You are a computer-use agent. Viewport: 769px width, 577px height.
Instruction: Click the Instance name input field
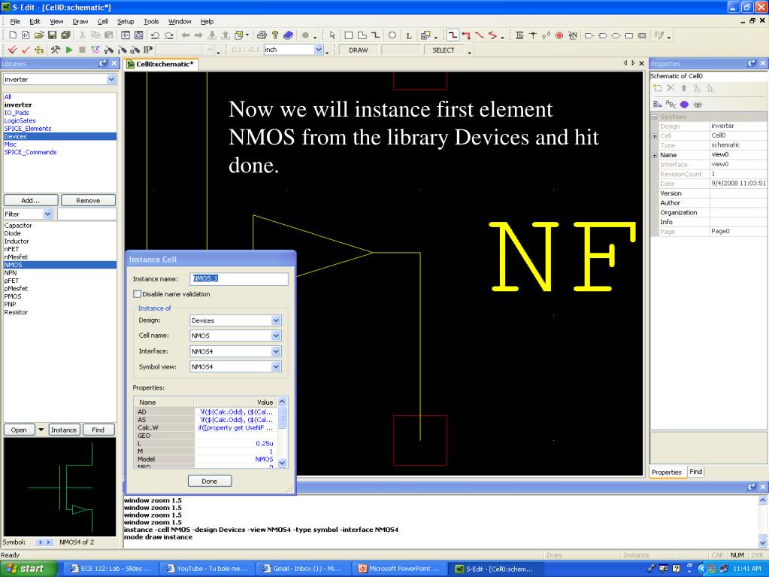coord(239,278)
